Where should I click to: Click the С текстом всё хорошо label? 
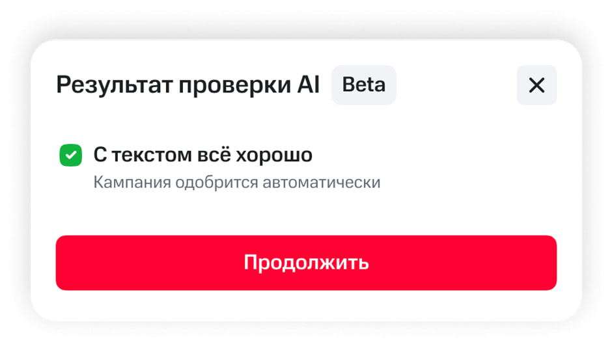coord(202,155)
